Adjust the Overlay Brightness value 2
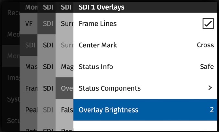Viewport: 220px width, 133px height. 212,110
